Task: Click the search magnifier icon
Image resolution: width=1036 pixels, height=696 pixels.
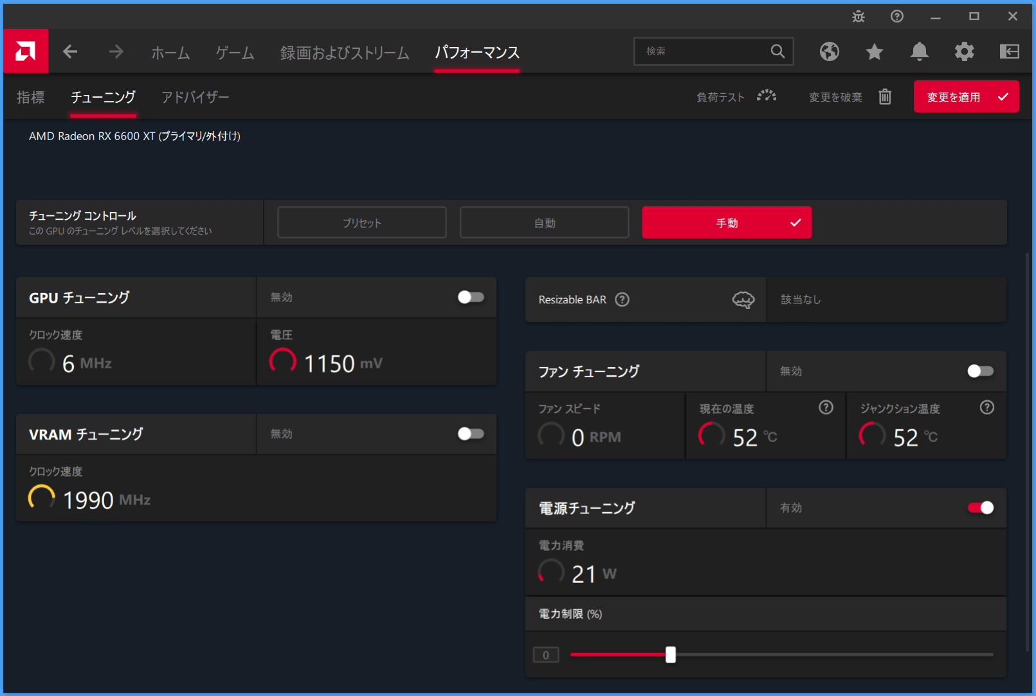Action: click(777, 51)
